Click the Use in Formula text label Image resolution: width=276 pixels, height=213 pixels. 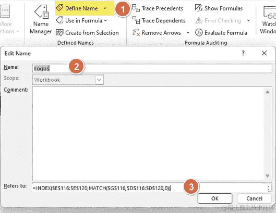coord(83,20)
